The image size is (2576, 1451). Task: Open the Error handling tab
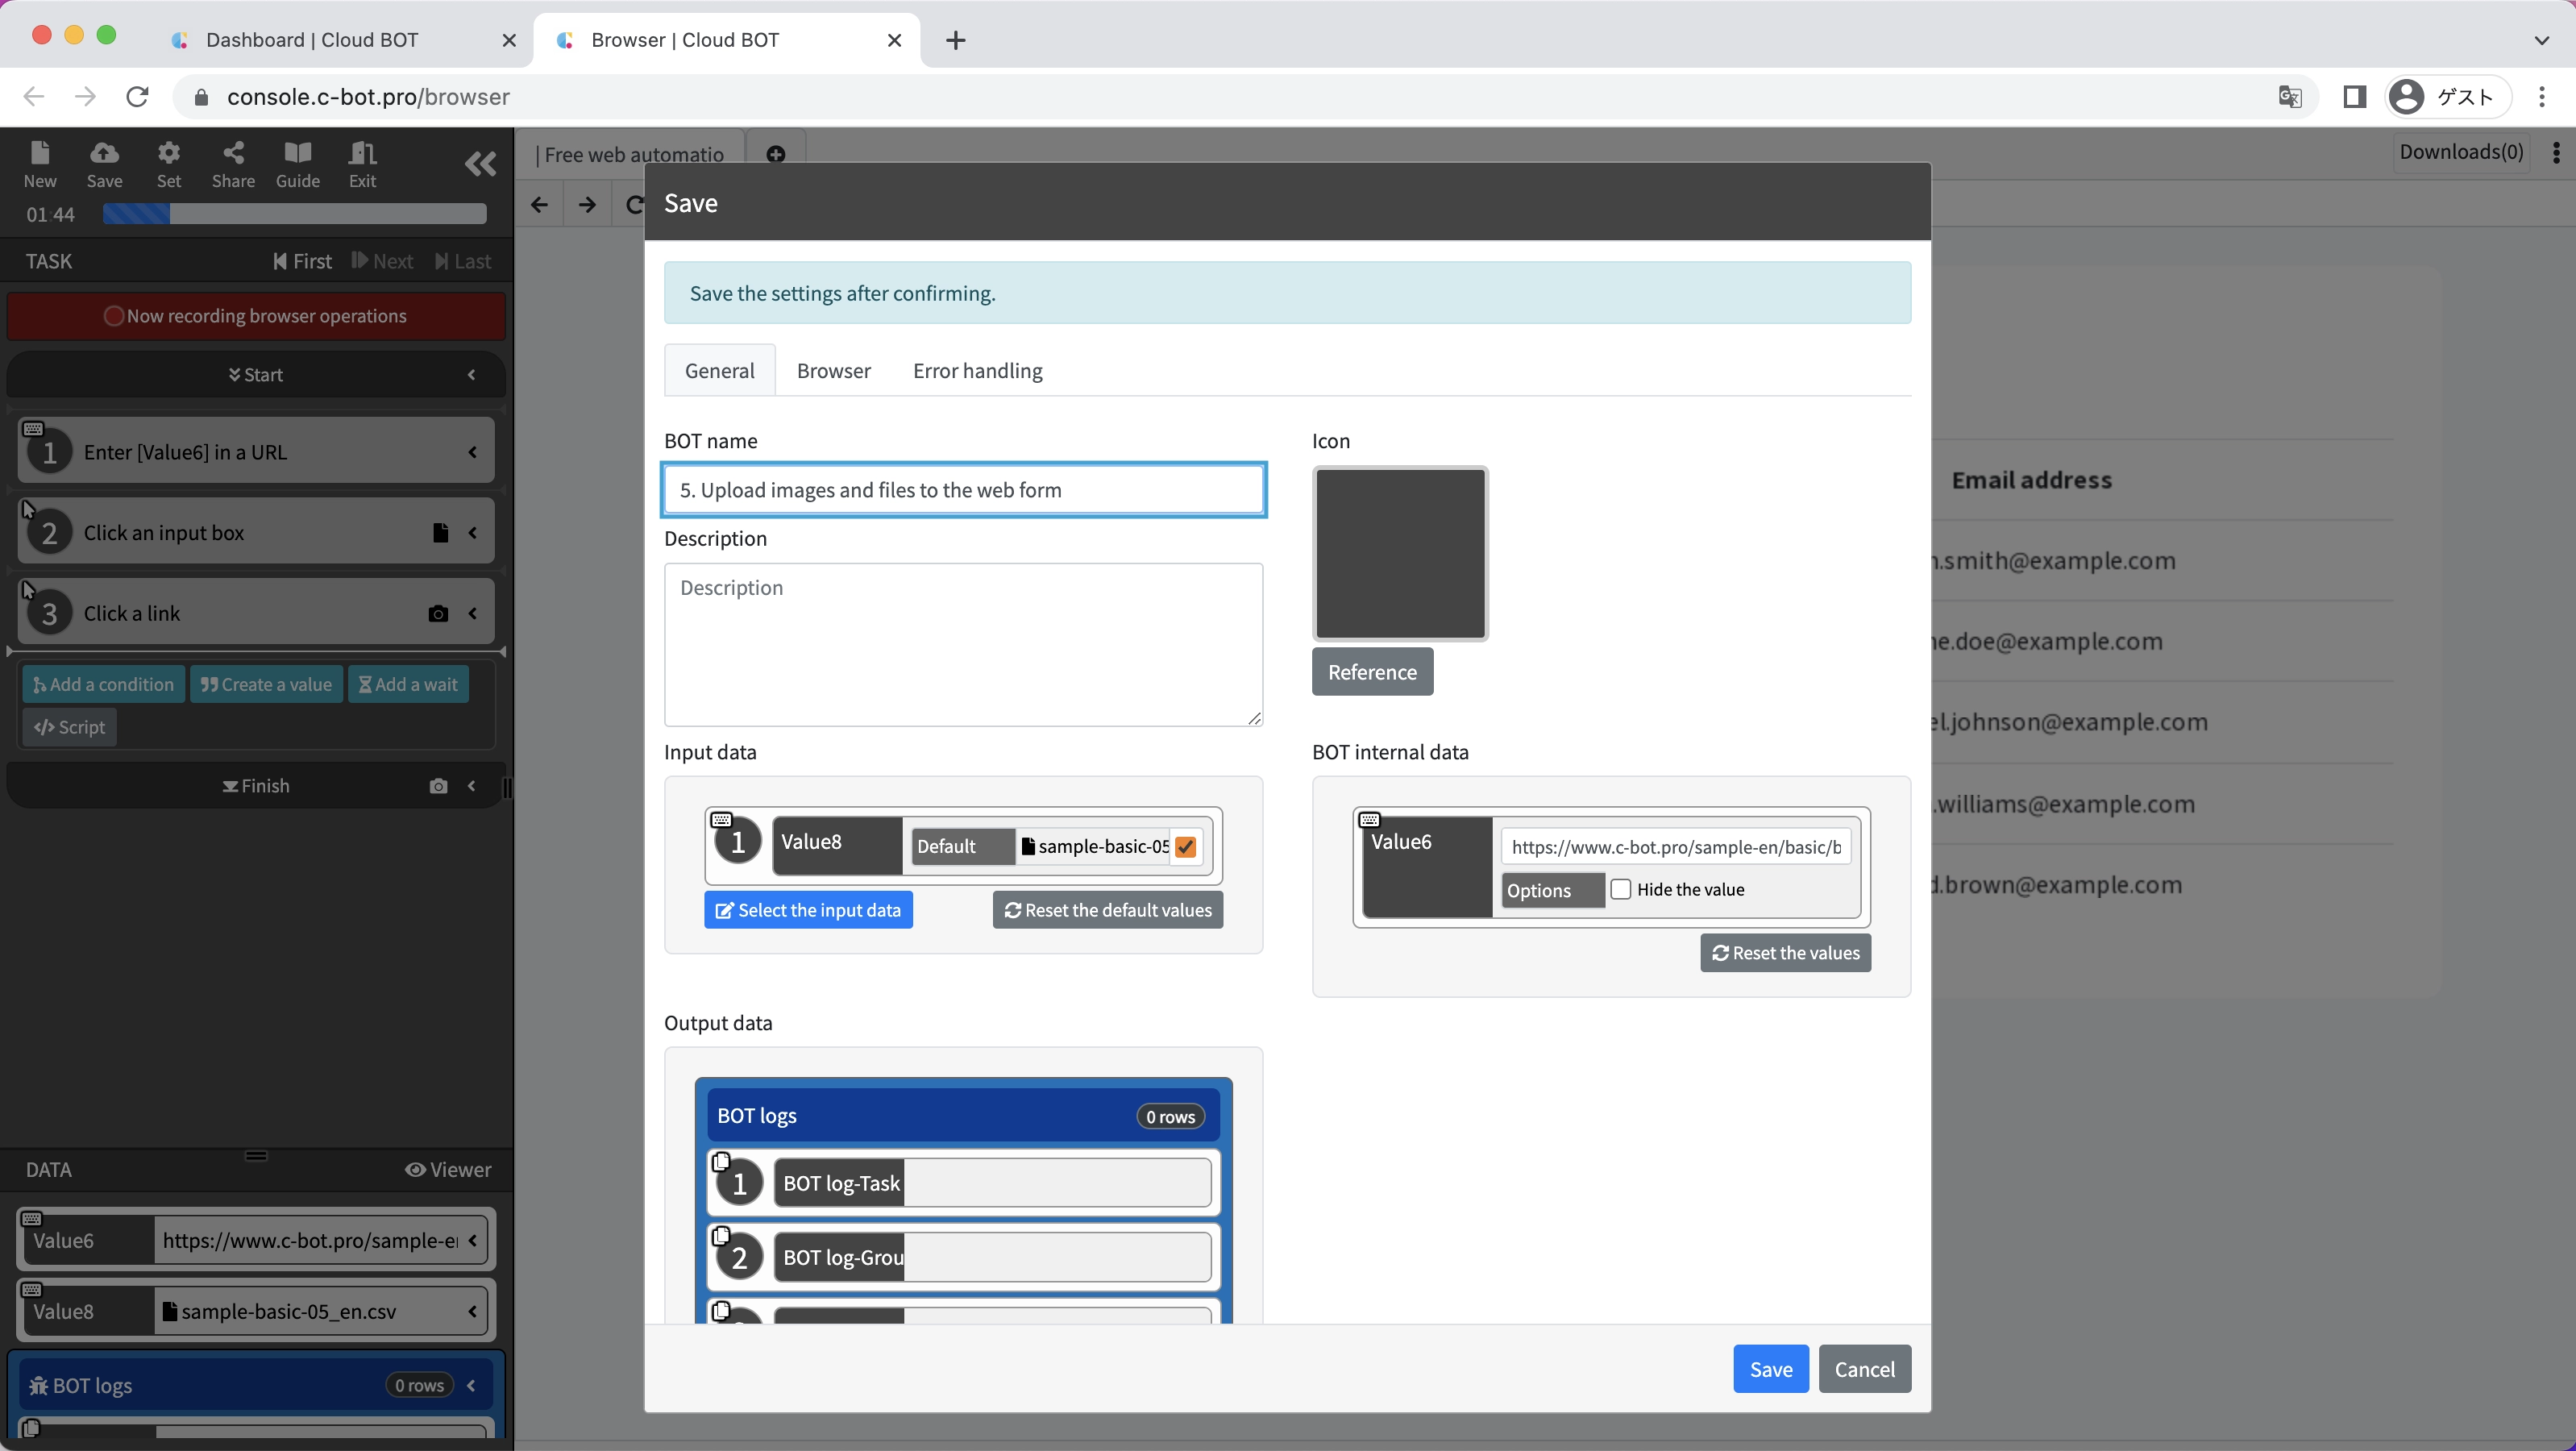[x=977, y=371]
